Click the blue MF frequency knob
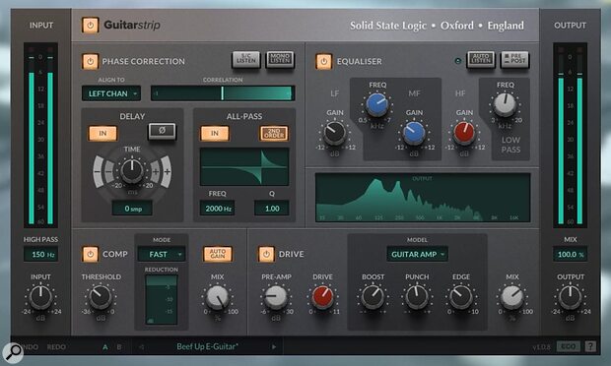This screenshot has width=611, height=366. click(377, 104)
